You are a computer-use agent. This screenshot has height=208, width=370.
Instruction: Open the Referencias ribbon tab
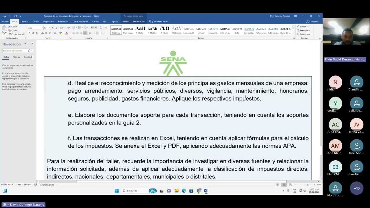coord(63,21)
